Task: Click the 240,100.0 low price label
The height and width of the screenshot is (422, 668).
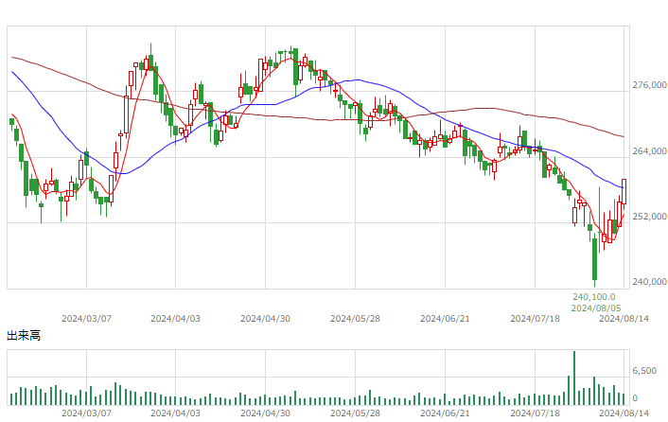Action: pyautogui.click(x=594, y=297)
